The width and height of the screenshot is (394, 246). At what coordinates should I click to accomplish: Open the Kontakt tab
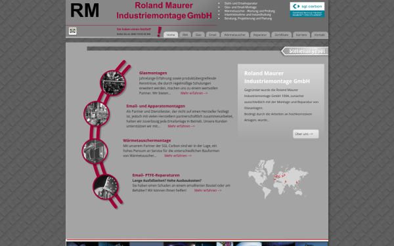(x=320, y=35)
